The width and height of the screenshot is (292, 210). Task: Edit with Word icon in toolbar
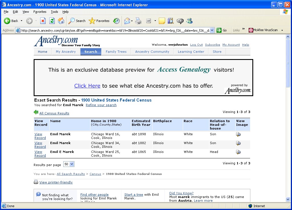[x=149, y=21]
